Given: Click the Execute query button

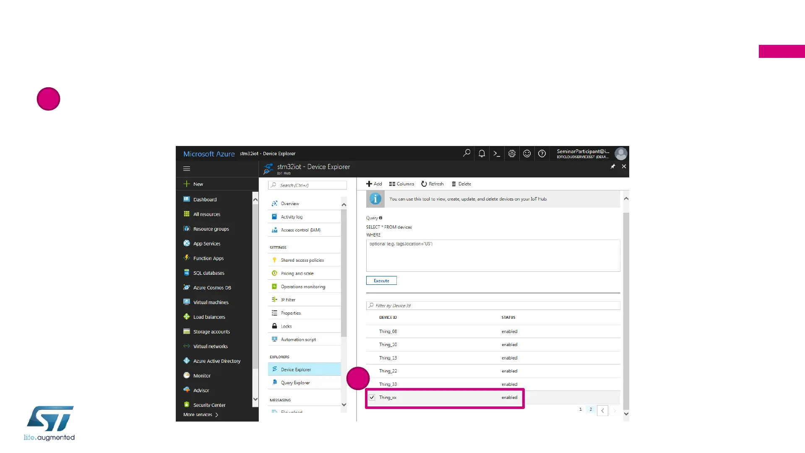Looking at the screenshot, I should click(381, 281).
